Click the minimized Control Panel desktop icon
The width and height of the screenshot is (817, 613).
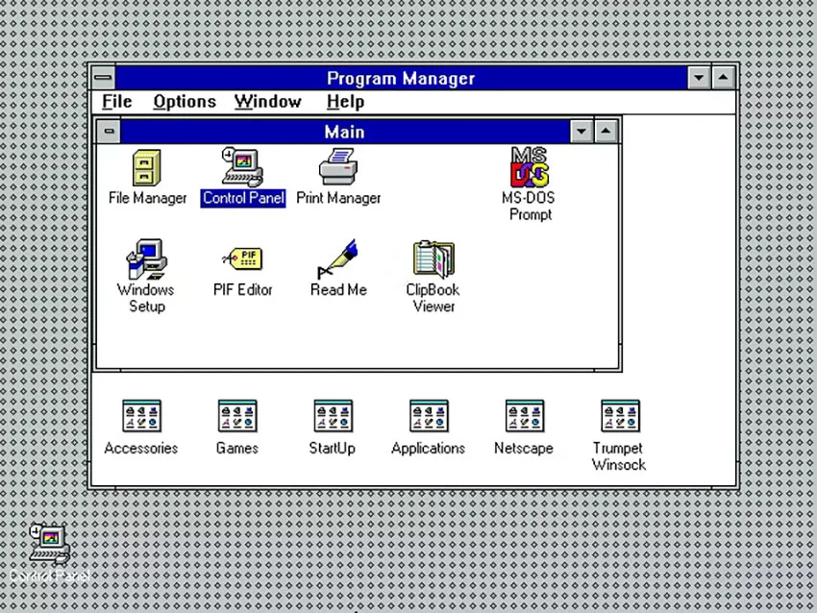[49, 544]
